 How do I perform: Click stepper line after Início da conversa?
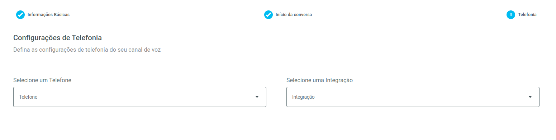(409, 15)
